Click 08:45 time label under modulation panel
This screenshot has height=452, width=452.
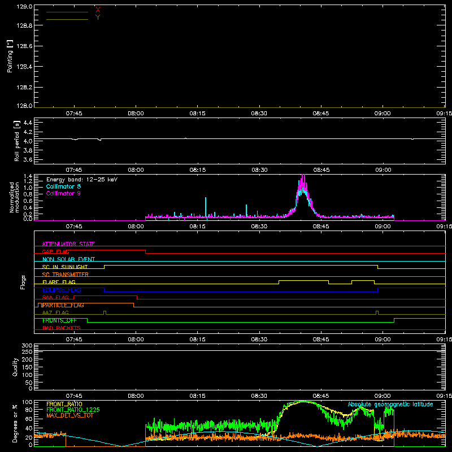[321, 227]
